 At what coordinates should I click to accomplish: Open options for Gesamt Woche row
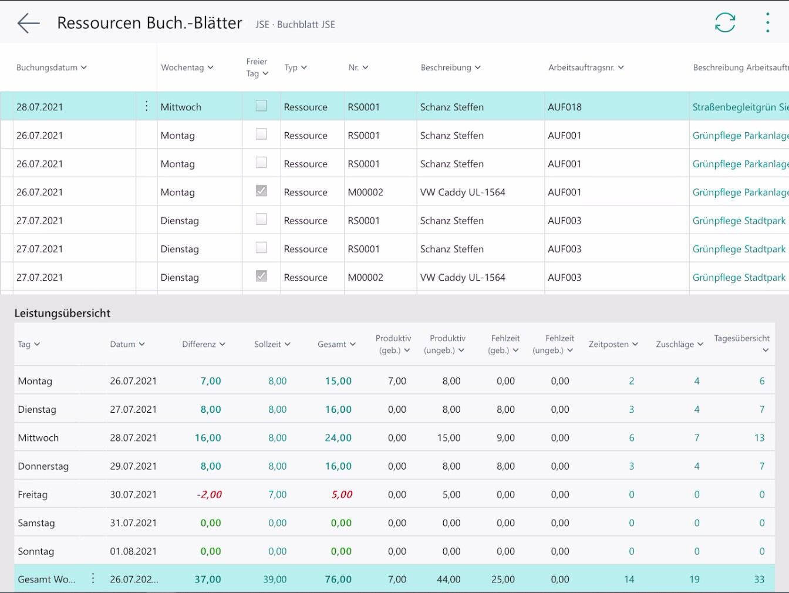tap(93, 579)
